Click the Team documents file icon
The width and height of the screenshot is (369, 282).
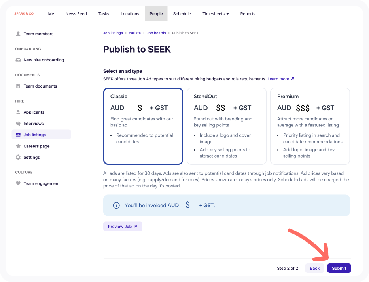coord(18,86)
